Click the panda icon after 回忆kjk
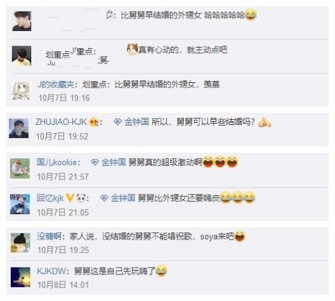This screenshot has height=301, width=335. pyautogui.click(x=81, y=198)
